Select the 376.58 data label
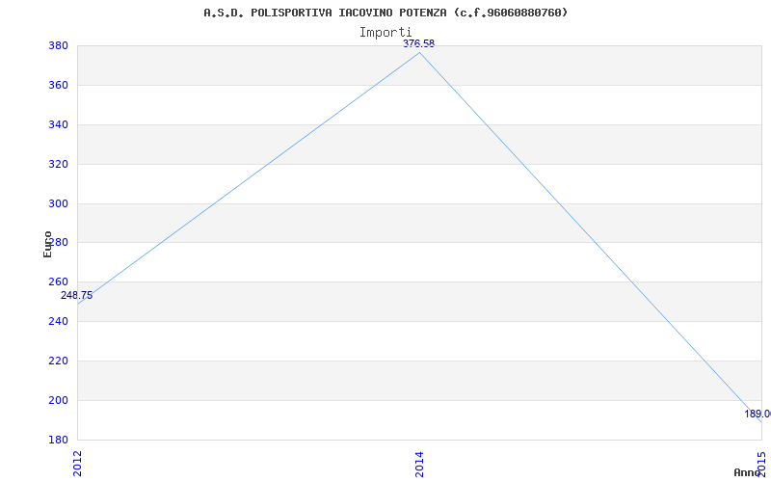The width and height of the screenshot is (771, 482). tap(419, 43)
